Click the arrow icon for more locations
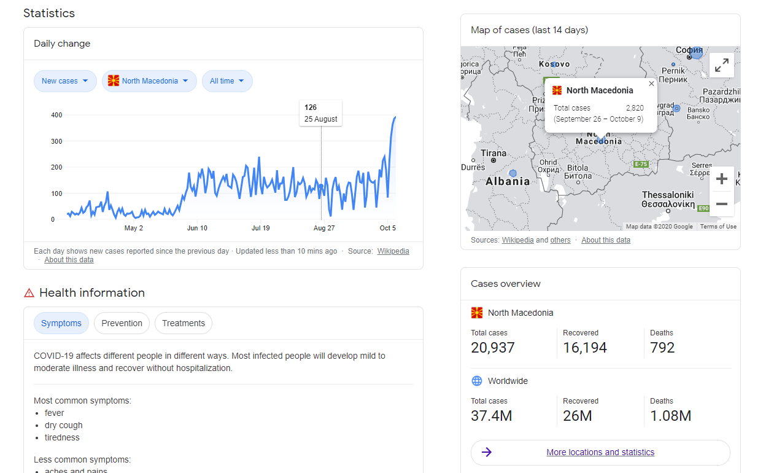The height and width of the screenshot is (473, 774). (487, 452)
